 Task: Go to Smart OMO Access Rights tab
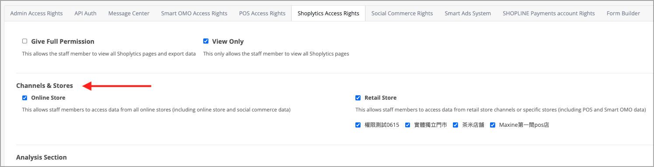click(x=194, y=13)
